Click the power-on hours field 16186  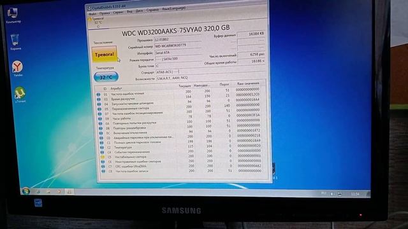tap(252, 61)
